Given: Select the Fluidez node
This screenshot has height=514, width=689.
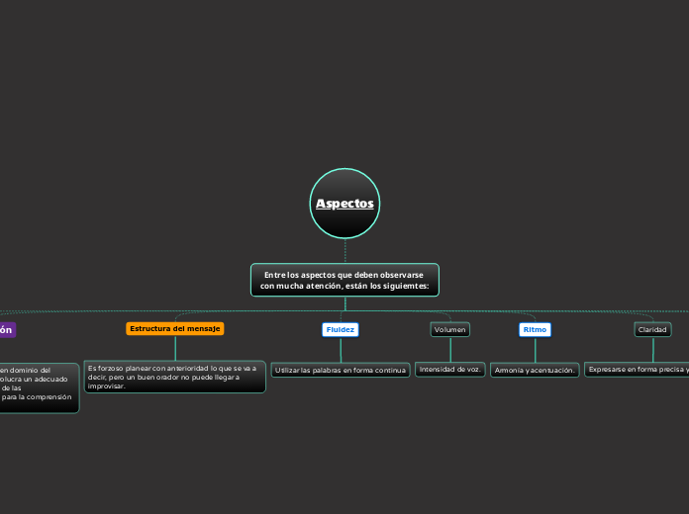Looking at the screenshot, I should [341, 329].
